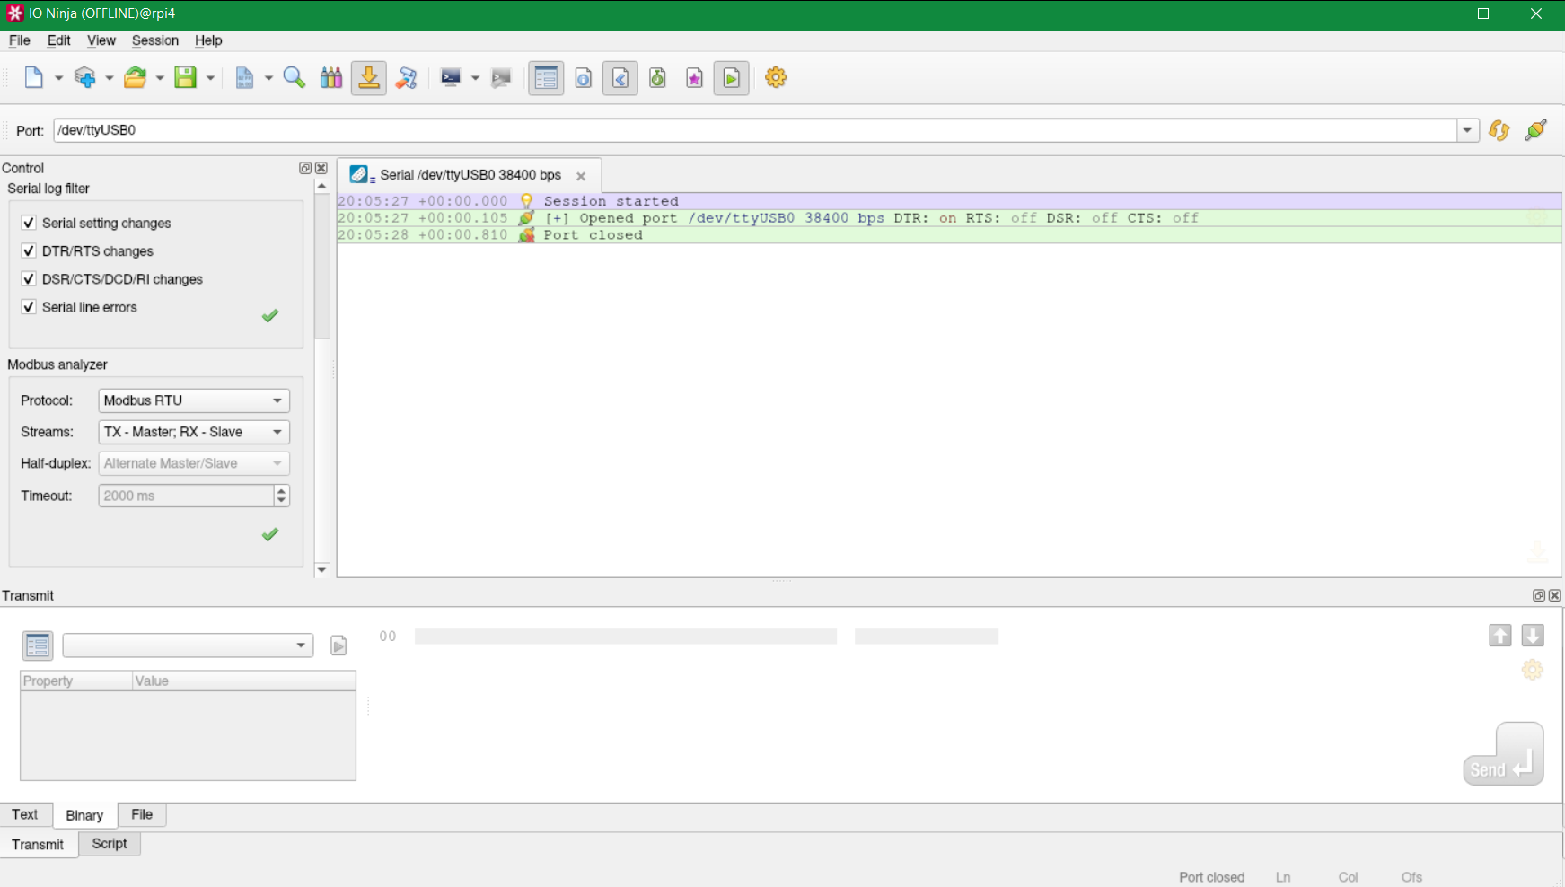Toggle scroll-to-bottom download arrow icon

pos(369,78)
